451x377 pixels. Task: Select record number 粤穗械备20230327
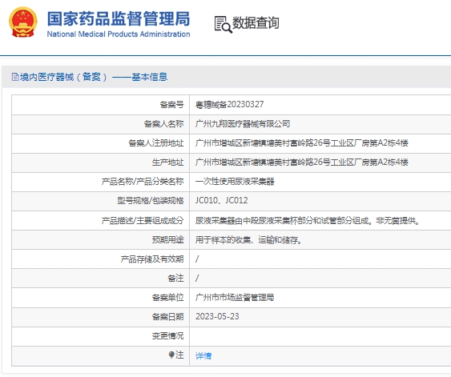pyautogui.click(x=230, y=105)
